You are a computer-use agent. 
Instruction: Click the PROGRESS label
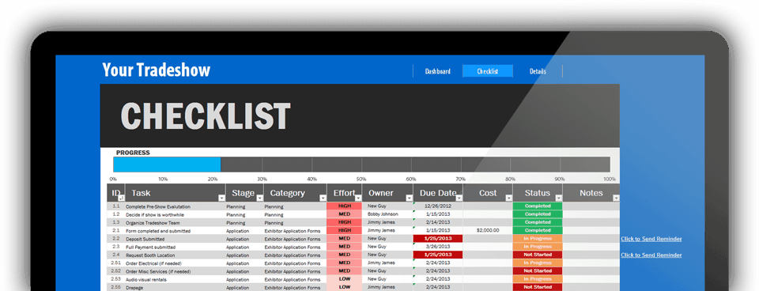(133, 153)
